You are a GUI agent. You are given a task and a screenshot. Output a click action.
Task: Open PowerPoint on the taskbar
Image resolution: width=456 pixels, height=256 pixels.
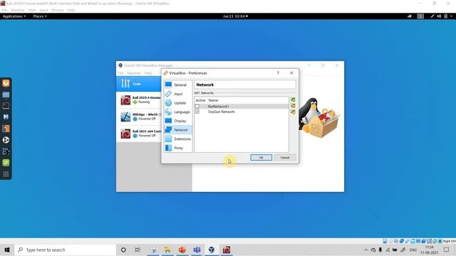point(182,250)
